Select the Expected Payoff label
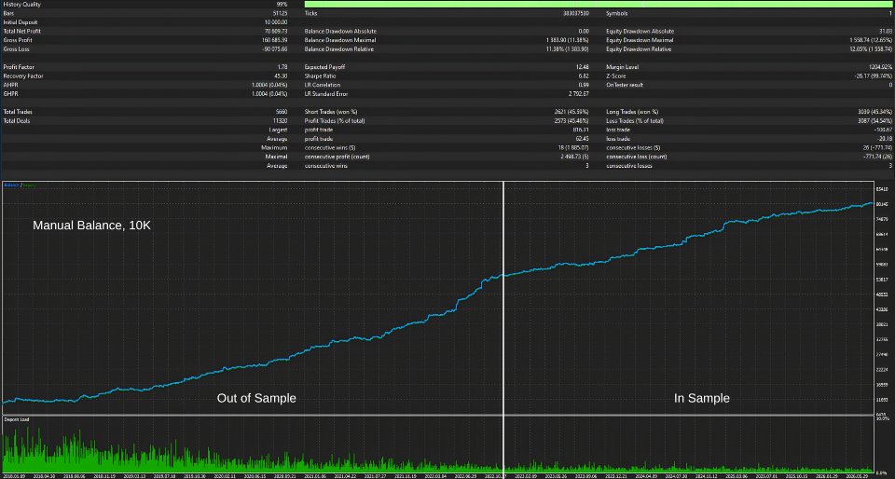The image size is (895, 479). [324, 67]
